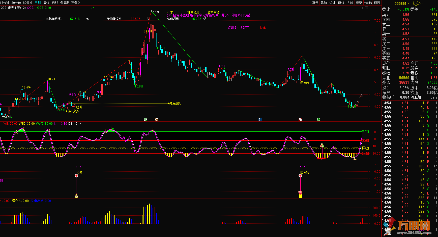Click the 返回 back button

point(377,3)
